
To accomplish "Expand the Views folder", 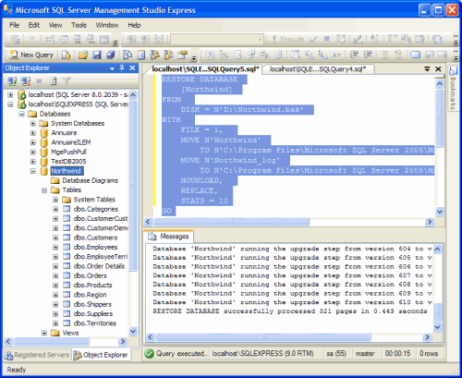I will pos(44,333).
